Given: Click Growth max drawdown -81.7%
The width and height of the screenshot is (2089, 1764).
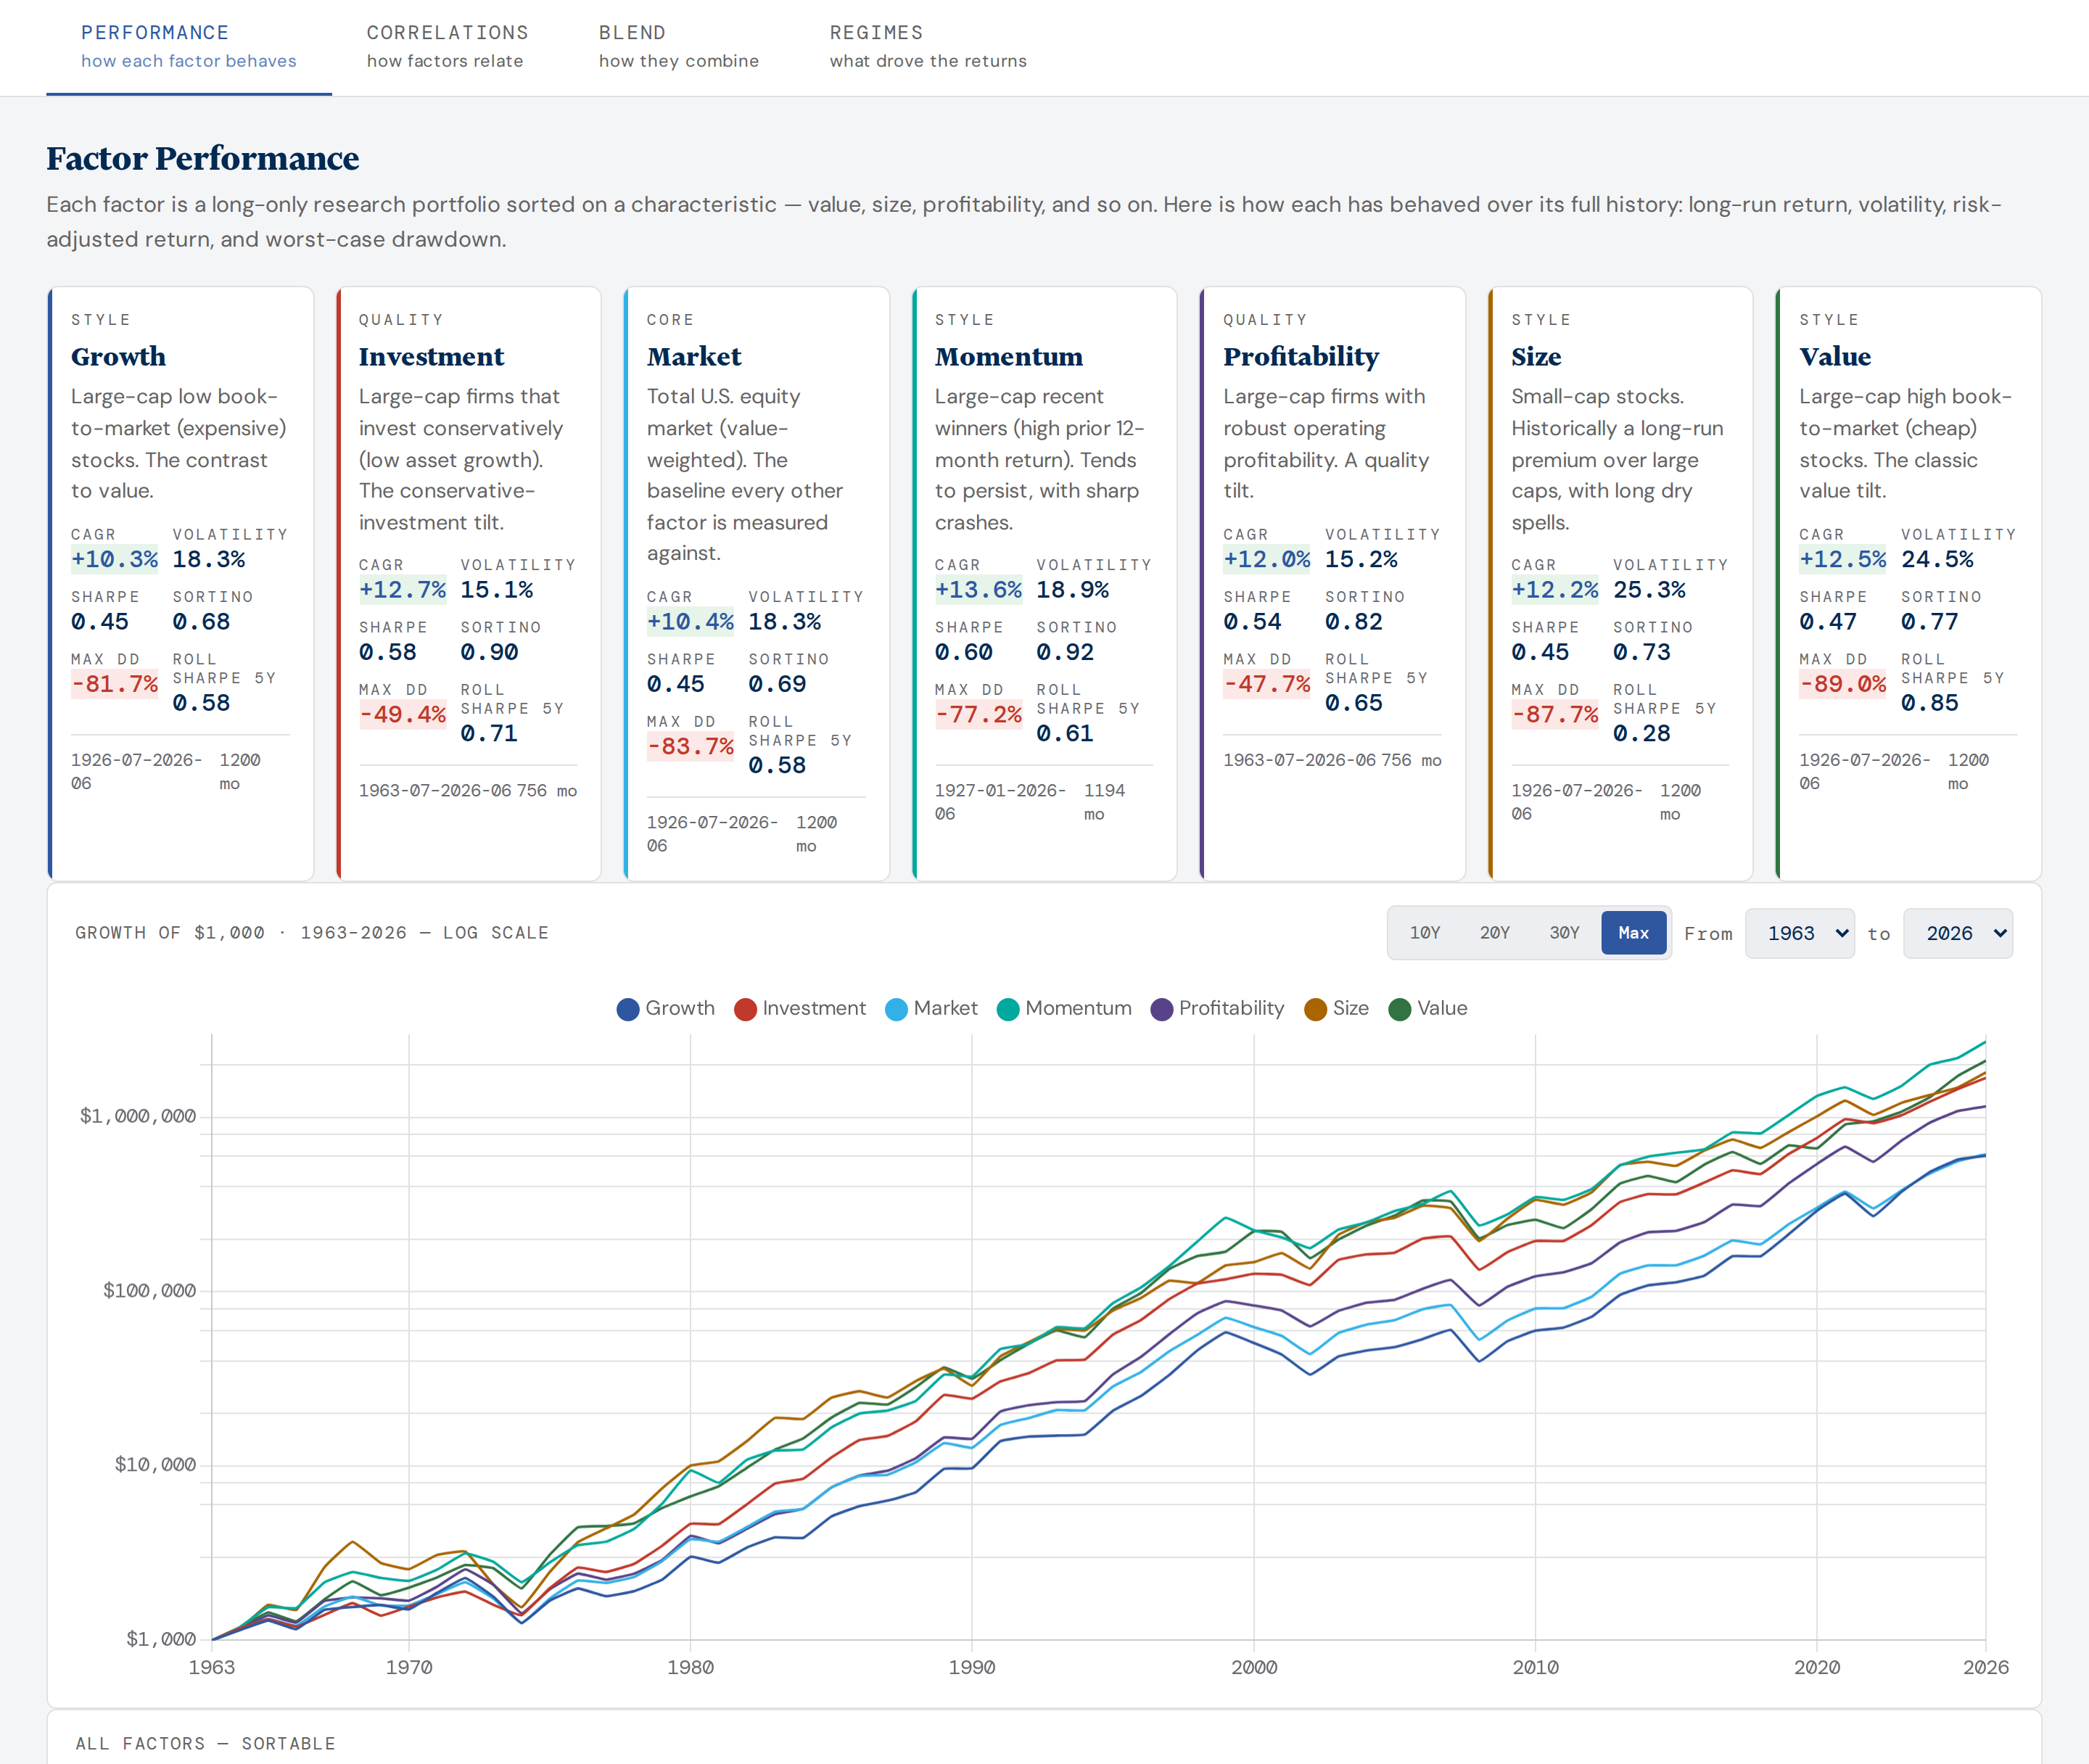Looking at the screenshot, I should click(115, 685).
